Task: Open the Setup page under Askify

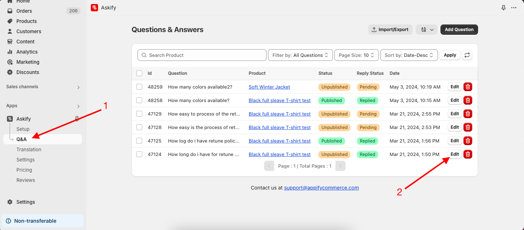Action: (x=23, y=129)
